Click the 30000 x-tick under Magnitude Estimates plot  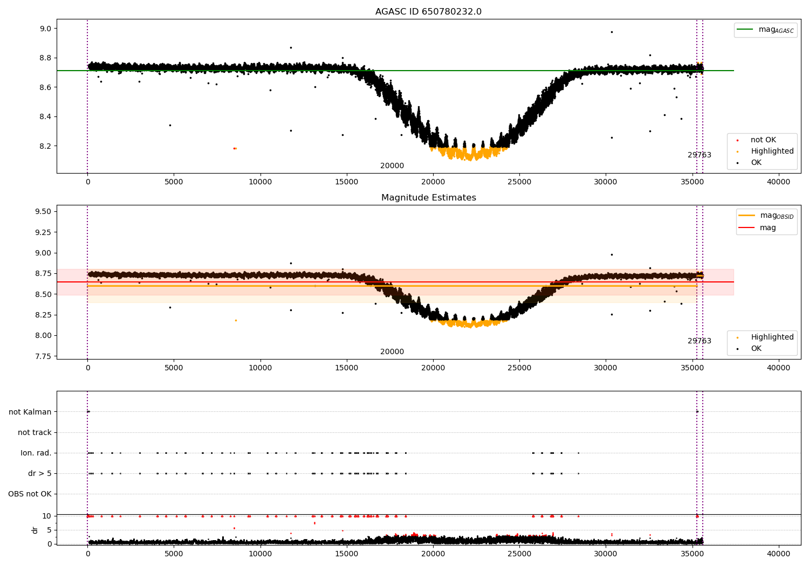point(606,368)
